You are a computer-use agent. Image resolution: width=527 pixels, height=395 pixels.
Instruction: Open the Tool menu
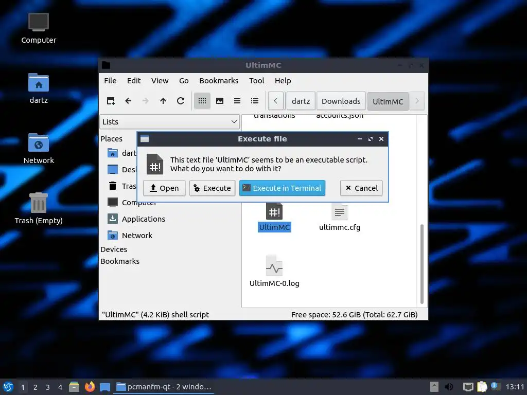coord(256,81)
